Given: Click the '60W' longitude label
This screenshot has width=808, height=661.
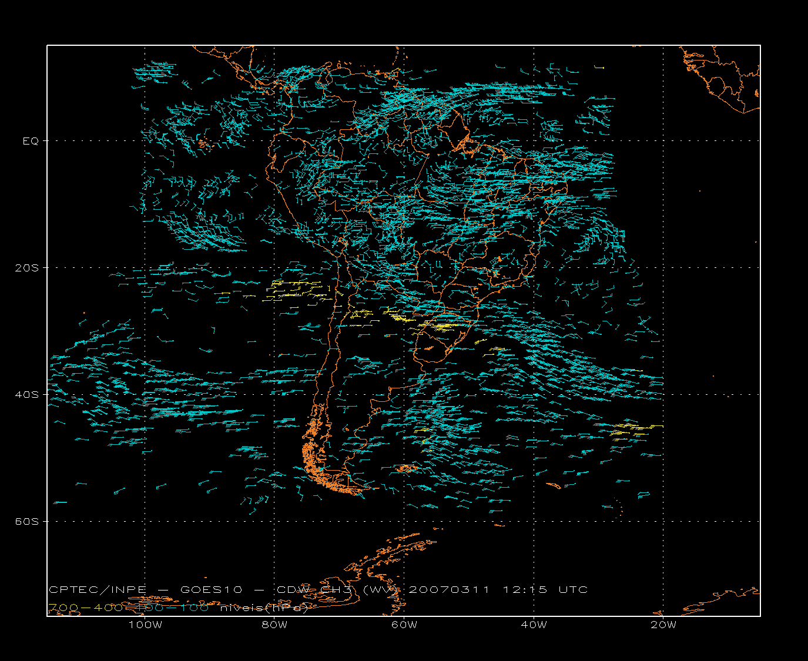Looking at the screenshot, I should coord(404,625).
